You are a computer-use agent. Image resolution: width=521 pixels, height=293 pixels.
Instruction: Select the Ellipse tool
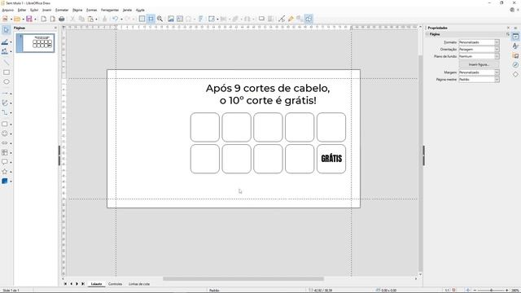click(6, 81)
